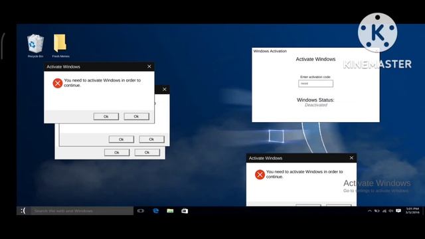Screen dimensions: 425x239
Task: Click right Ok in dialog beside Fresh Memes
Action: coord(136,117)
